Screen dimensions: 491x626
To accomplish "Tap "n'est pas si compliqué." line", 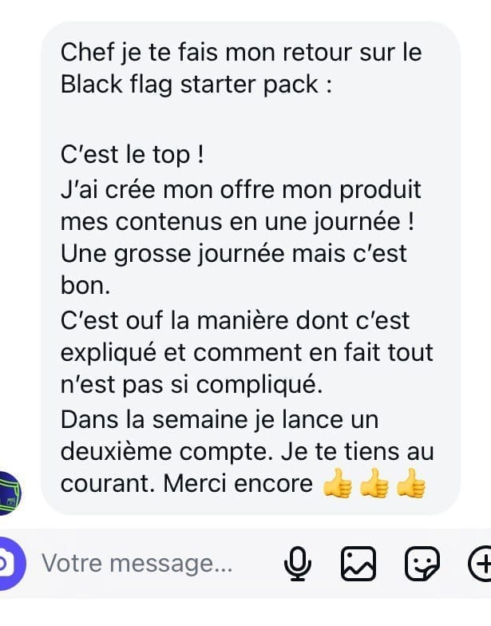I will (192, 385).
